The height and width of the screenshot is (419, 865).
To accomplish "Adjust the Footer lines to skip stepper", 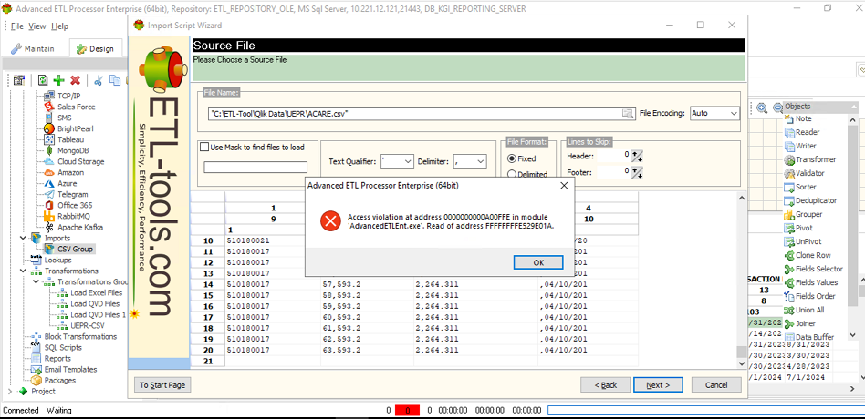I will (637, 173).
